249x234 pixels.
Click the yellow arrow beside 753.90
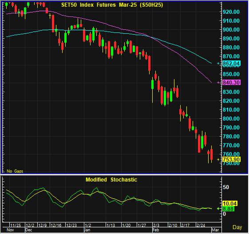[x=218, y=159]
